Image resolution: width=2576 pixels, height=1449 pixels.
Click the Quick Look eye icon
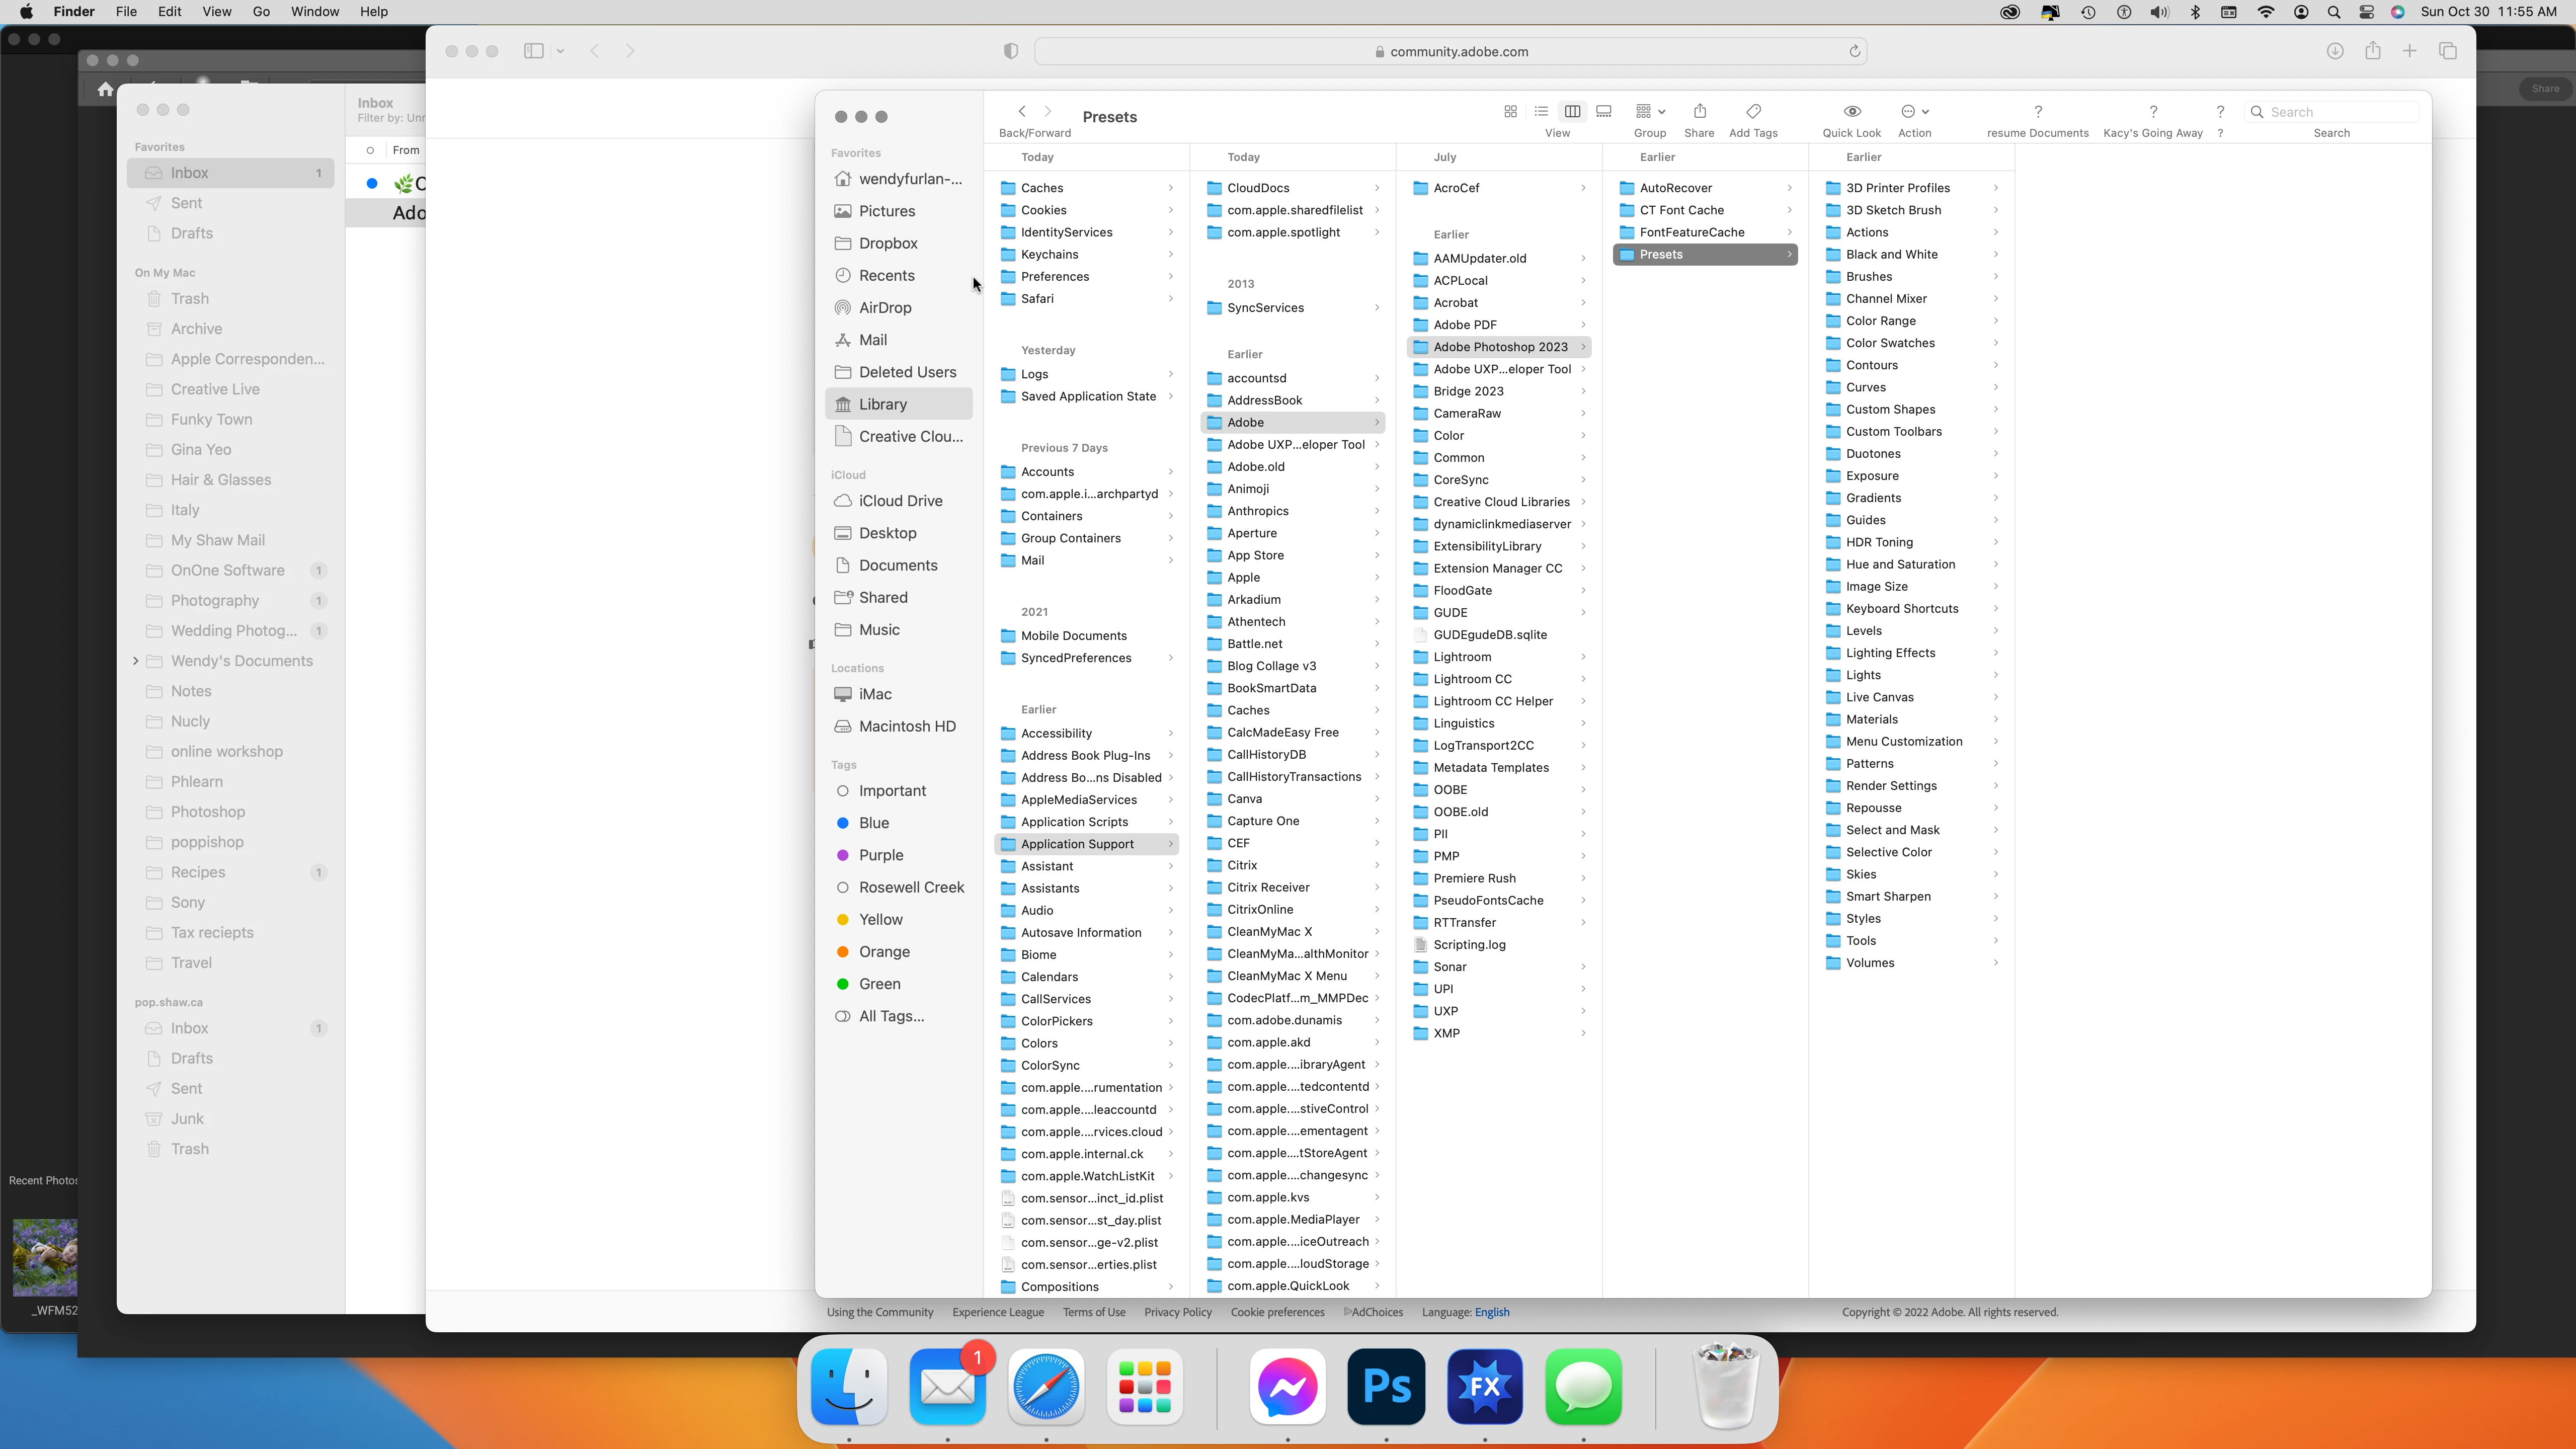coord(1852,111)
